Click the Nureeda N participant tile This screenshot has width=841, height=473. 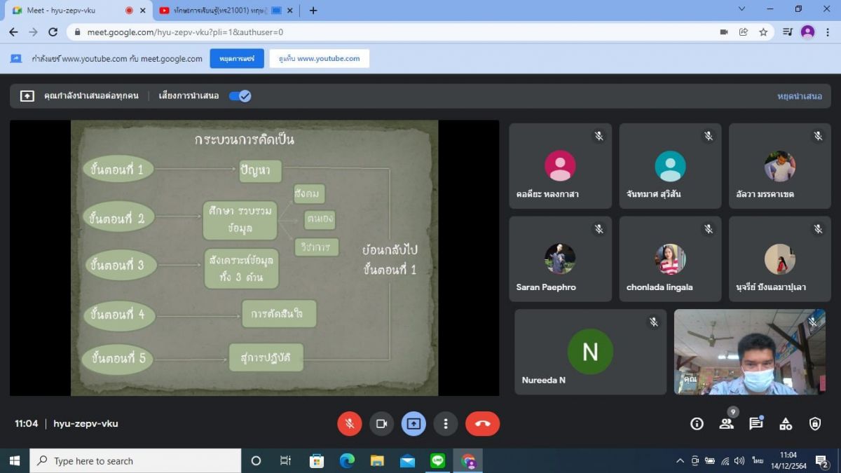590,352
